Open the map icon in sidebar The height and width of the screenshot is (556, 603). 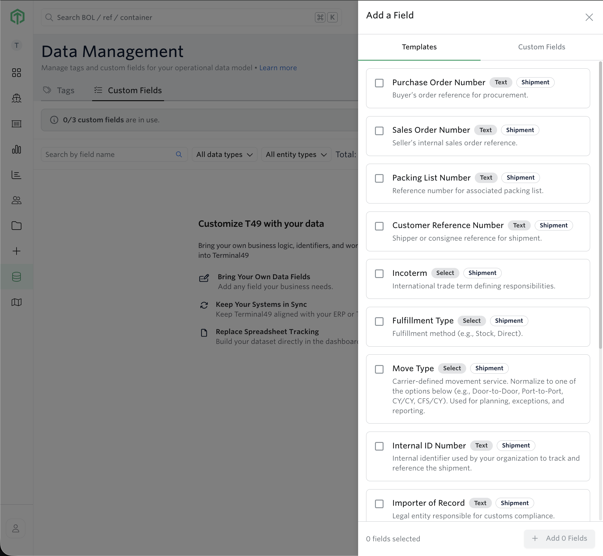(17, 303)
